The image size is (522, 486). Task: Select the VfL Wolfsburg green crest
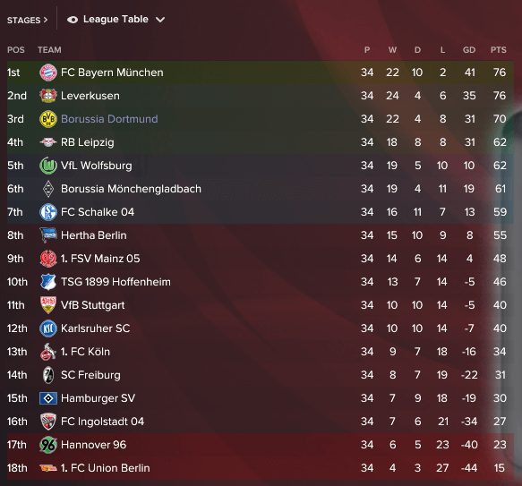pos(48,166)
